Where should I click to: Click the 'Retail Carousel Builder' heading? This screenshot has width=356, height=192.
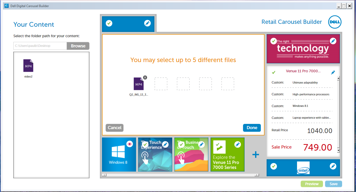pyautogui.click(x=292, y=22)
